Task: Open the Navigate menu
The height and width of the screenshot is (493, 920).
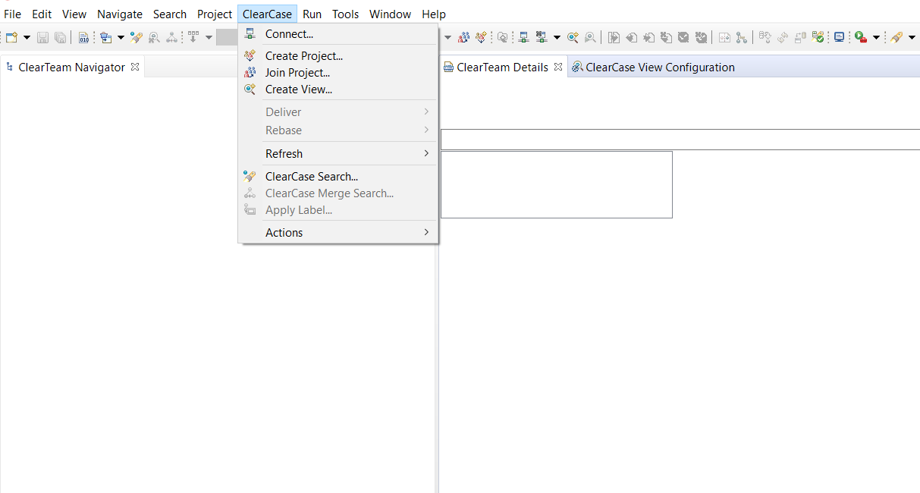Action: pos(120,14)
